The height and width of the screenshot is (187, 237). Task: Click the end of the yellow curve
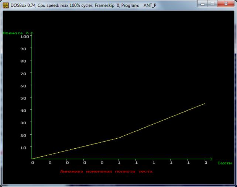[205, 104]
